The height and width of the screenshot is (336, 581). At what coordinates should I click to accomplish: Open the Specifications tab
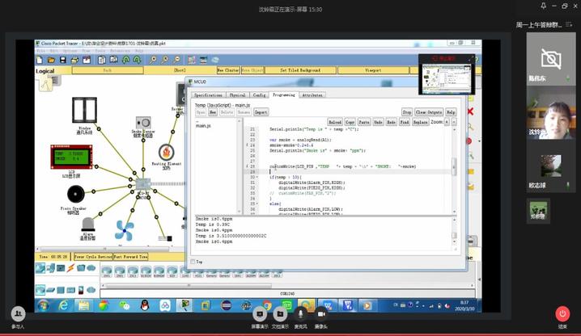(208, 94)
